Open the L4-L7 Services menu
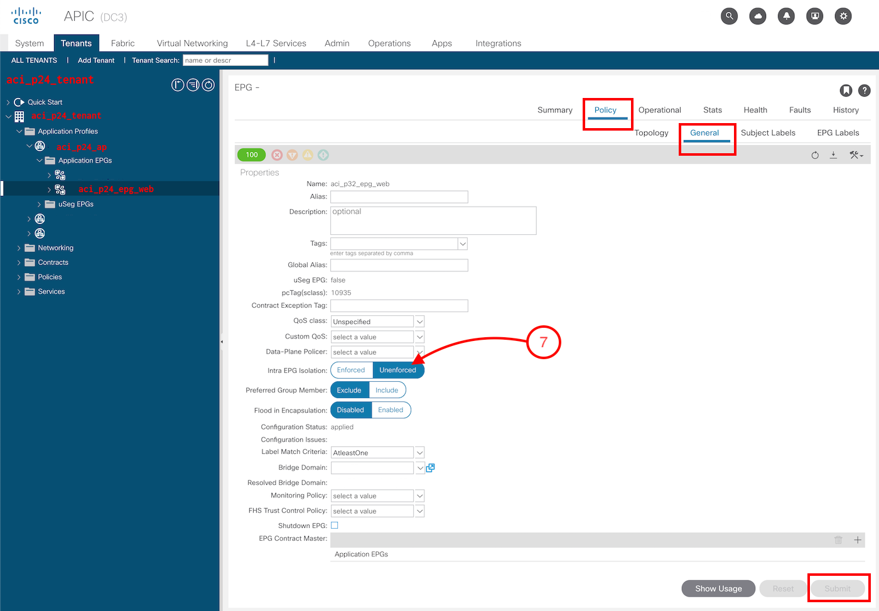The height and width of the screenshot is (611, 879). pos(276,43)
